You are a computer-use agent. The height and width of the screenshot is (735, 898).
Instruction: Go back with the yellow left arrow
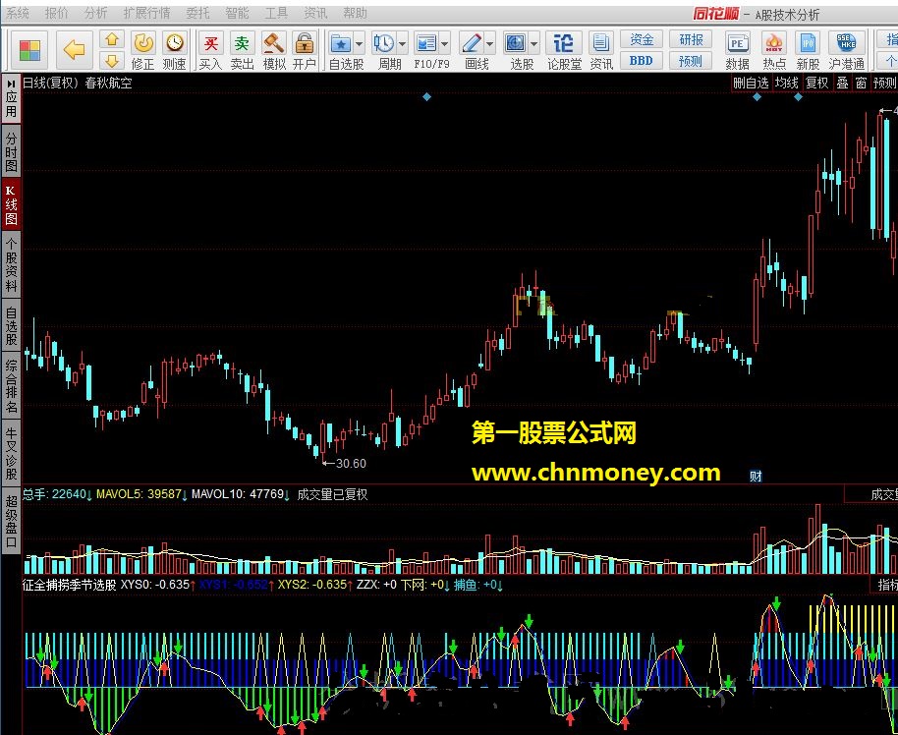(x=74, y=50)
